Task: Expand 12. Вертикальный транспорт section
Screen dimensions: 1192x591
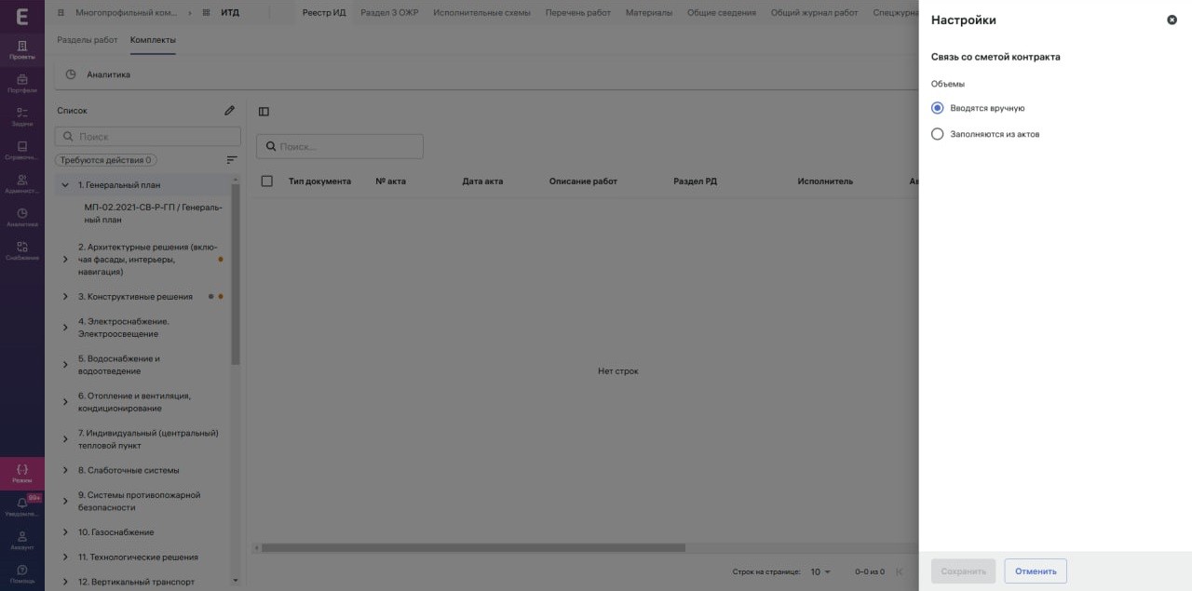Action: tap(65, 582)
